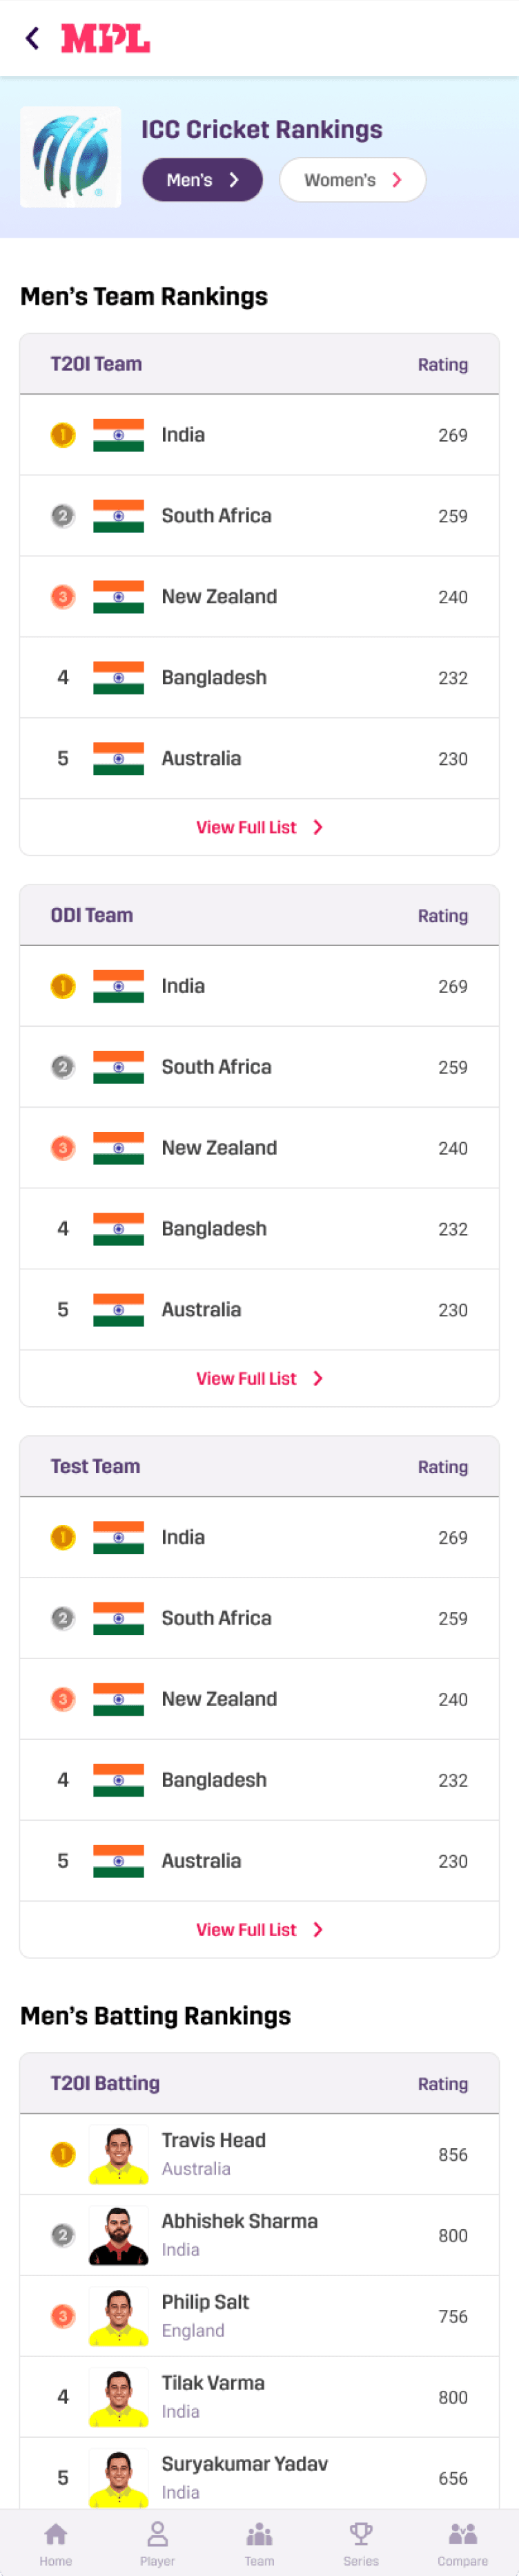Screen dimensions: 519x2576
Task: Click the ICC logo thumbnail
Action: (x=71, y=157)
